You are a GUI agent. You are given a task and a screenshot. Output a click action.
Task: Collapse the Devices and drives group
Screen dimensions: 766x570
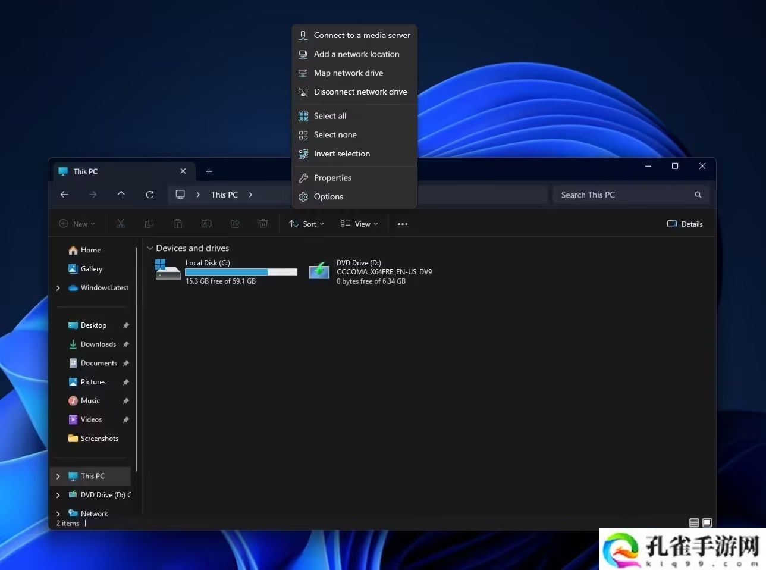pyautogui.click(x=150, y=248)
